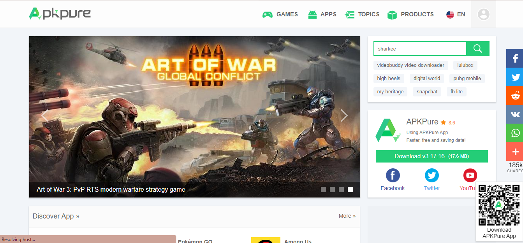Image resolution: width=523 pixels, height=243 pixels.
Task: Click the Apps Android icon
Action: point(312,14)
